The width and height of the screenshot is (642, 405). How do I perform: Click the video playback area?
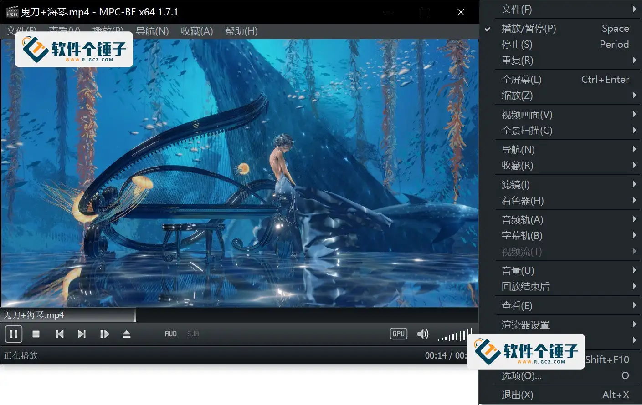pos(239,173)
